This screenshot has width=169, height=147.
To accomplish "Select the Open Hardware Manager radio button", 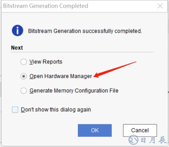I will 23,76.
